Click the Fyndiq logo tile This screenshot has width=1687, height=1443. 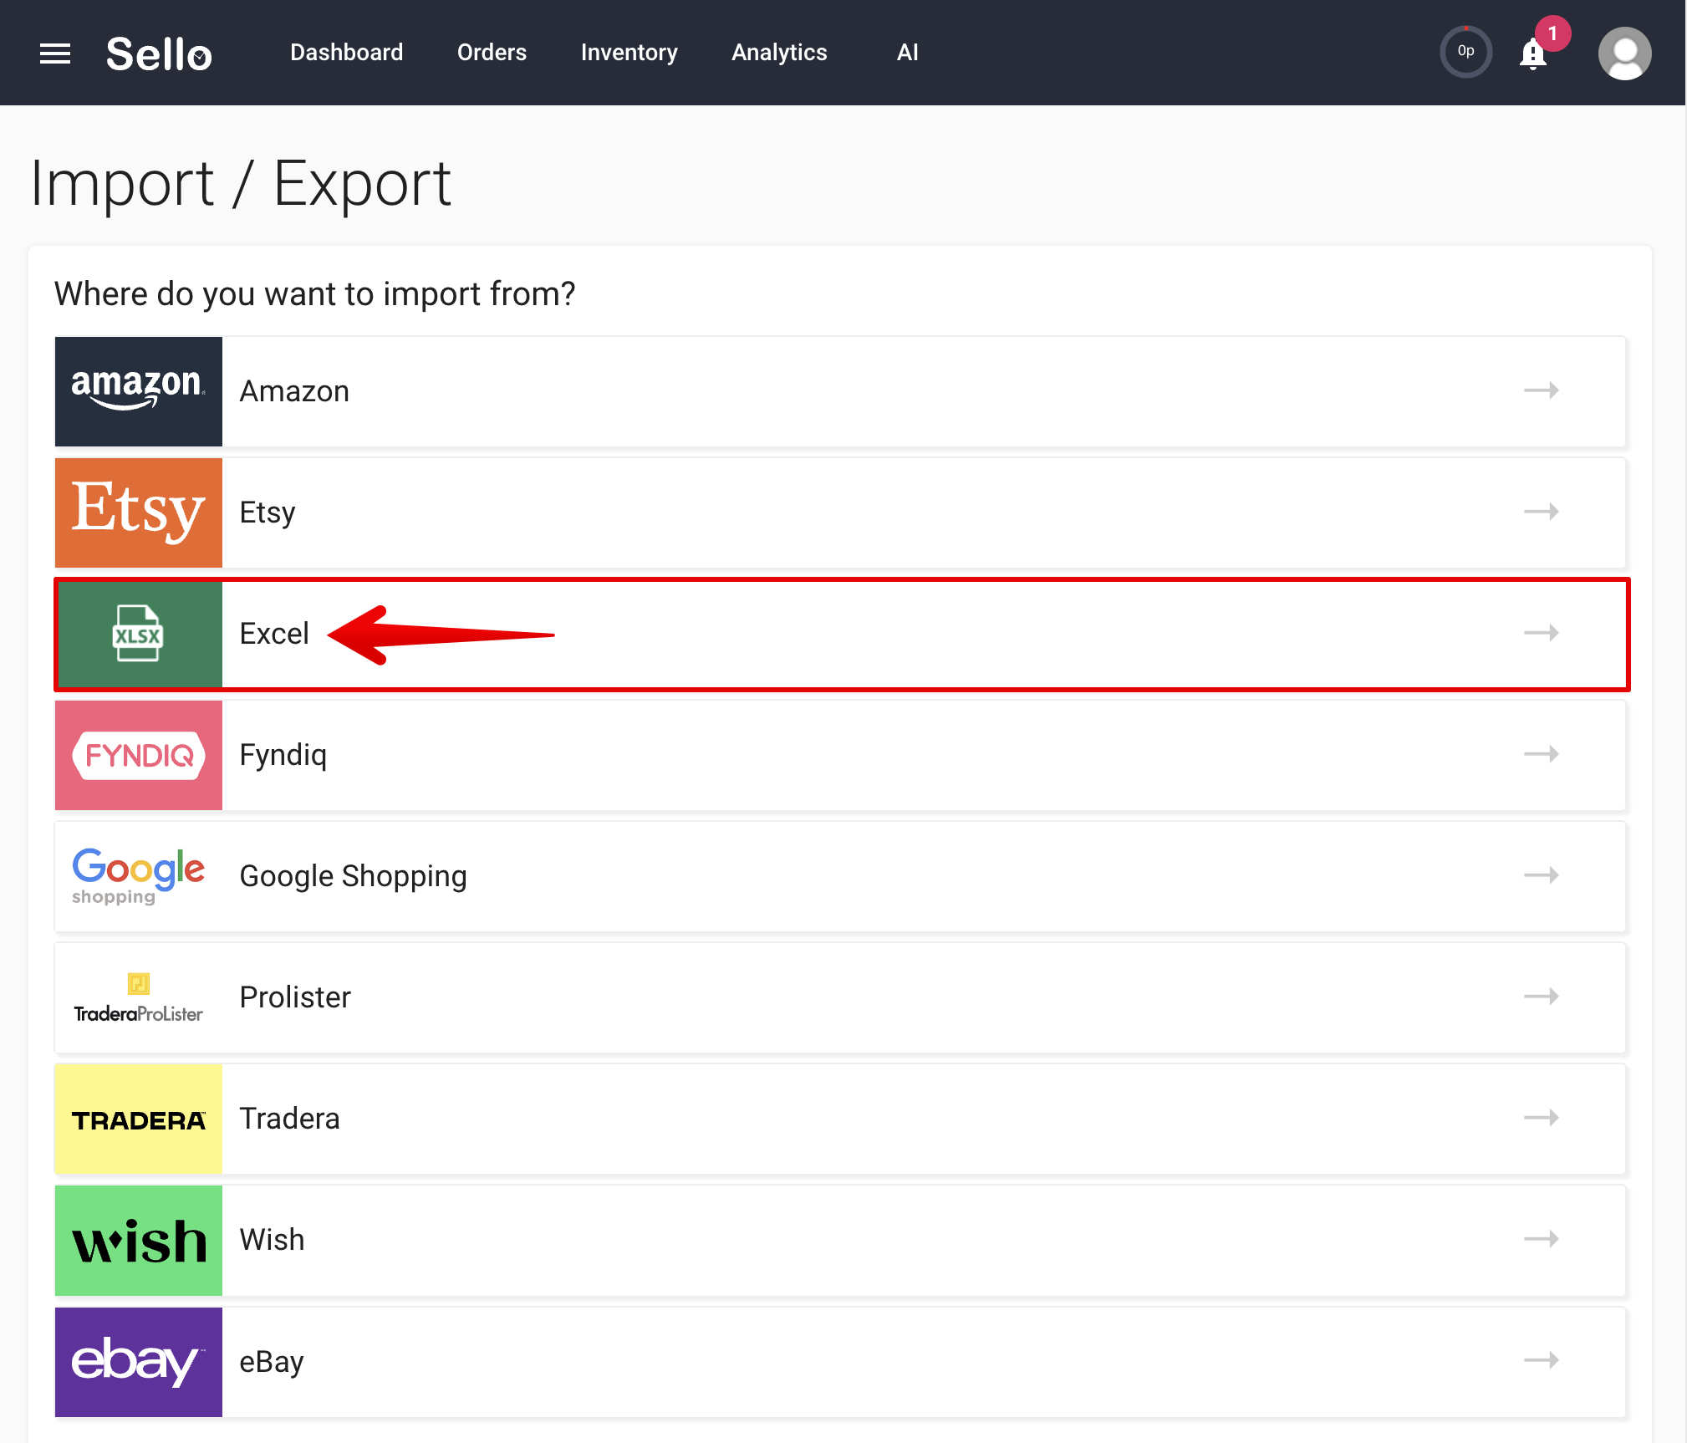pos(139,755)
